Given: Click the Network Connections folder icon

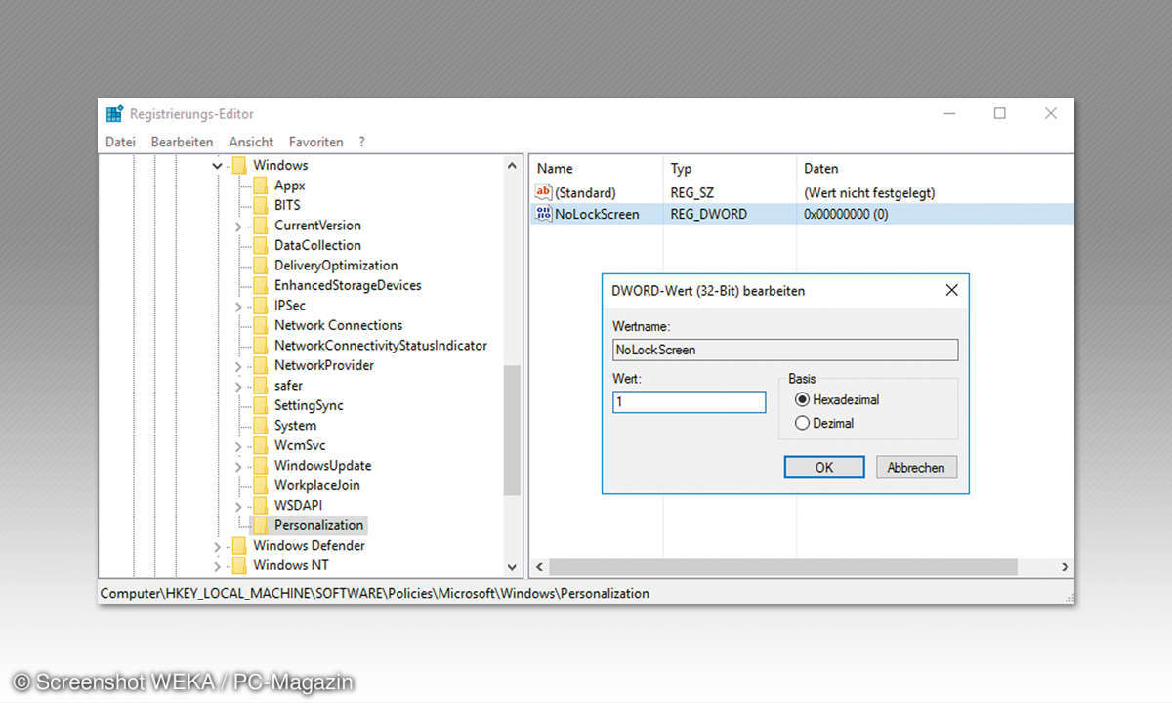Looking at the screenshot, I should click(260, 325).
